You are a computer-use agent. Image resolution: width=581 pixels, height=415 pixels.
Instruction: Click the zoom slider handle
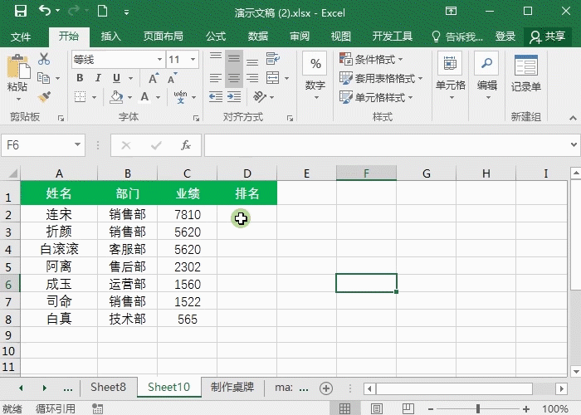point(478,408)
